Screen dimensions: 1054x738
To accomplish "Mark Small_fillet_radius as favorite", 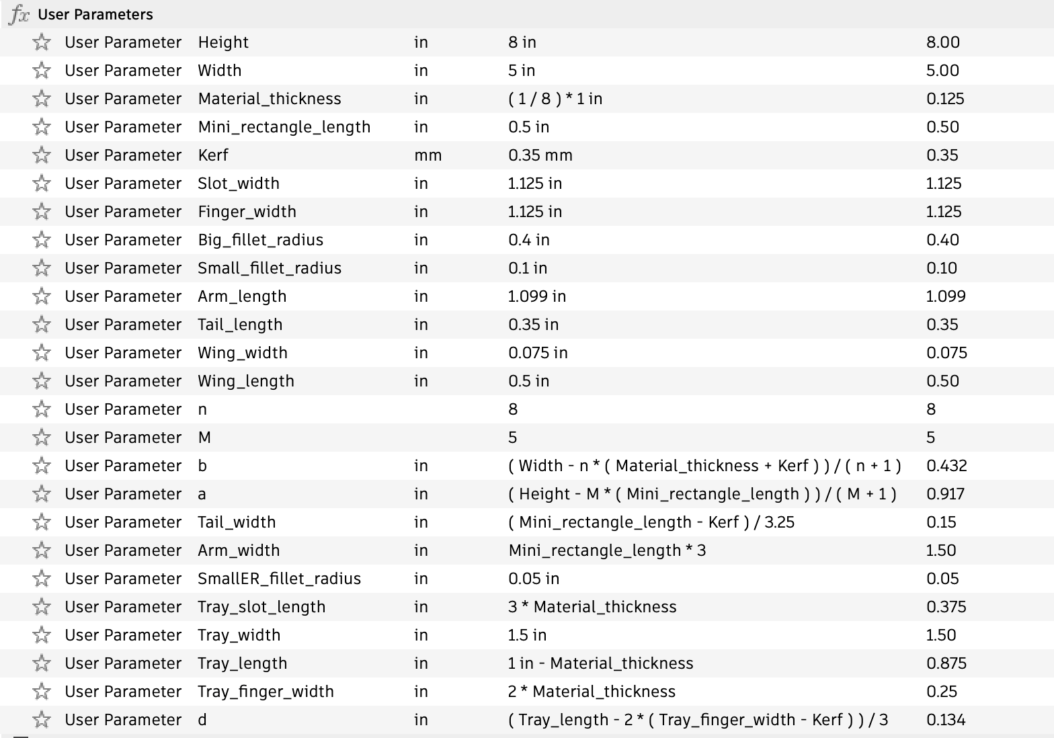I will coord(42,268).
